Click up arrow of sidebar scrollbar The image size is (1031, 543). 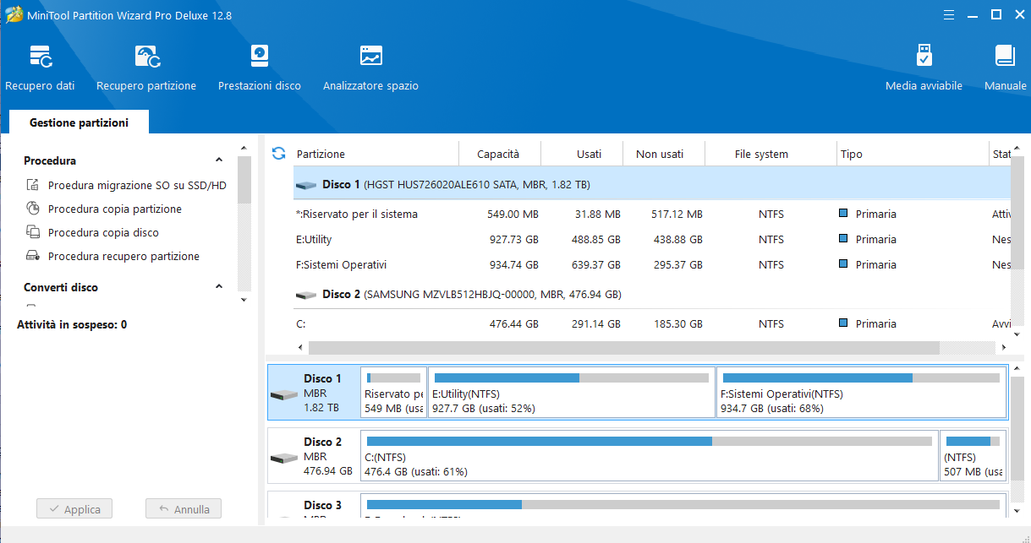(244, 147)
